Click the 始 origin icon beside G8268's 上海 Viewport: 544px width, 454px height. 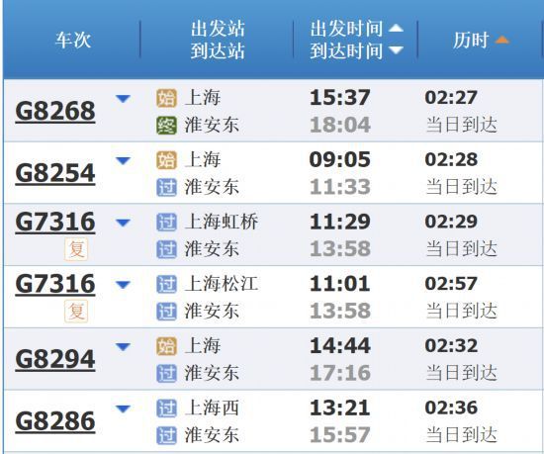click(x=166, y=98)
